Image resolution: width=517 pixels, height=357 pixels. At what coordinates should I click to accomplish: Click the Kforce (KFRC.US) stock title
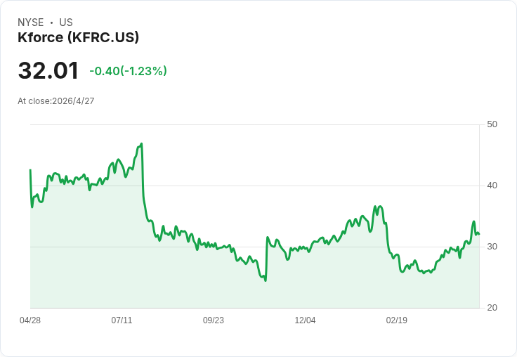(78, 38)
